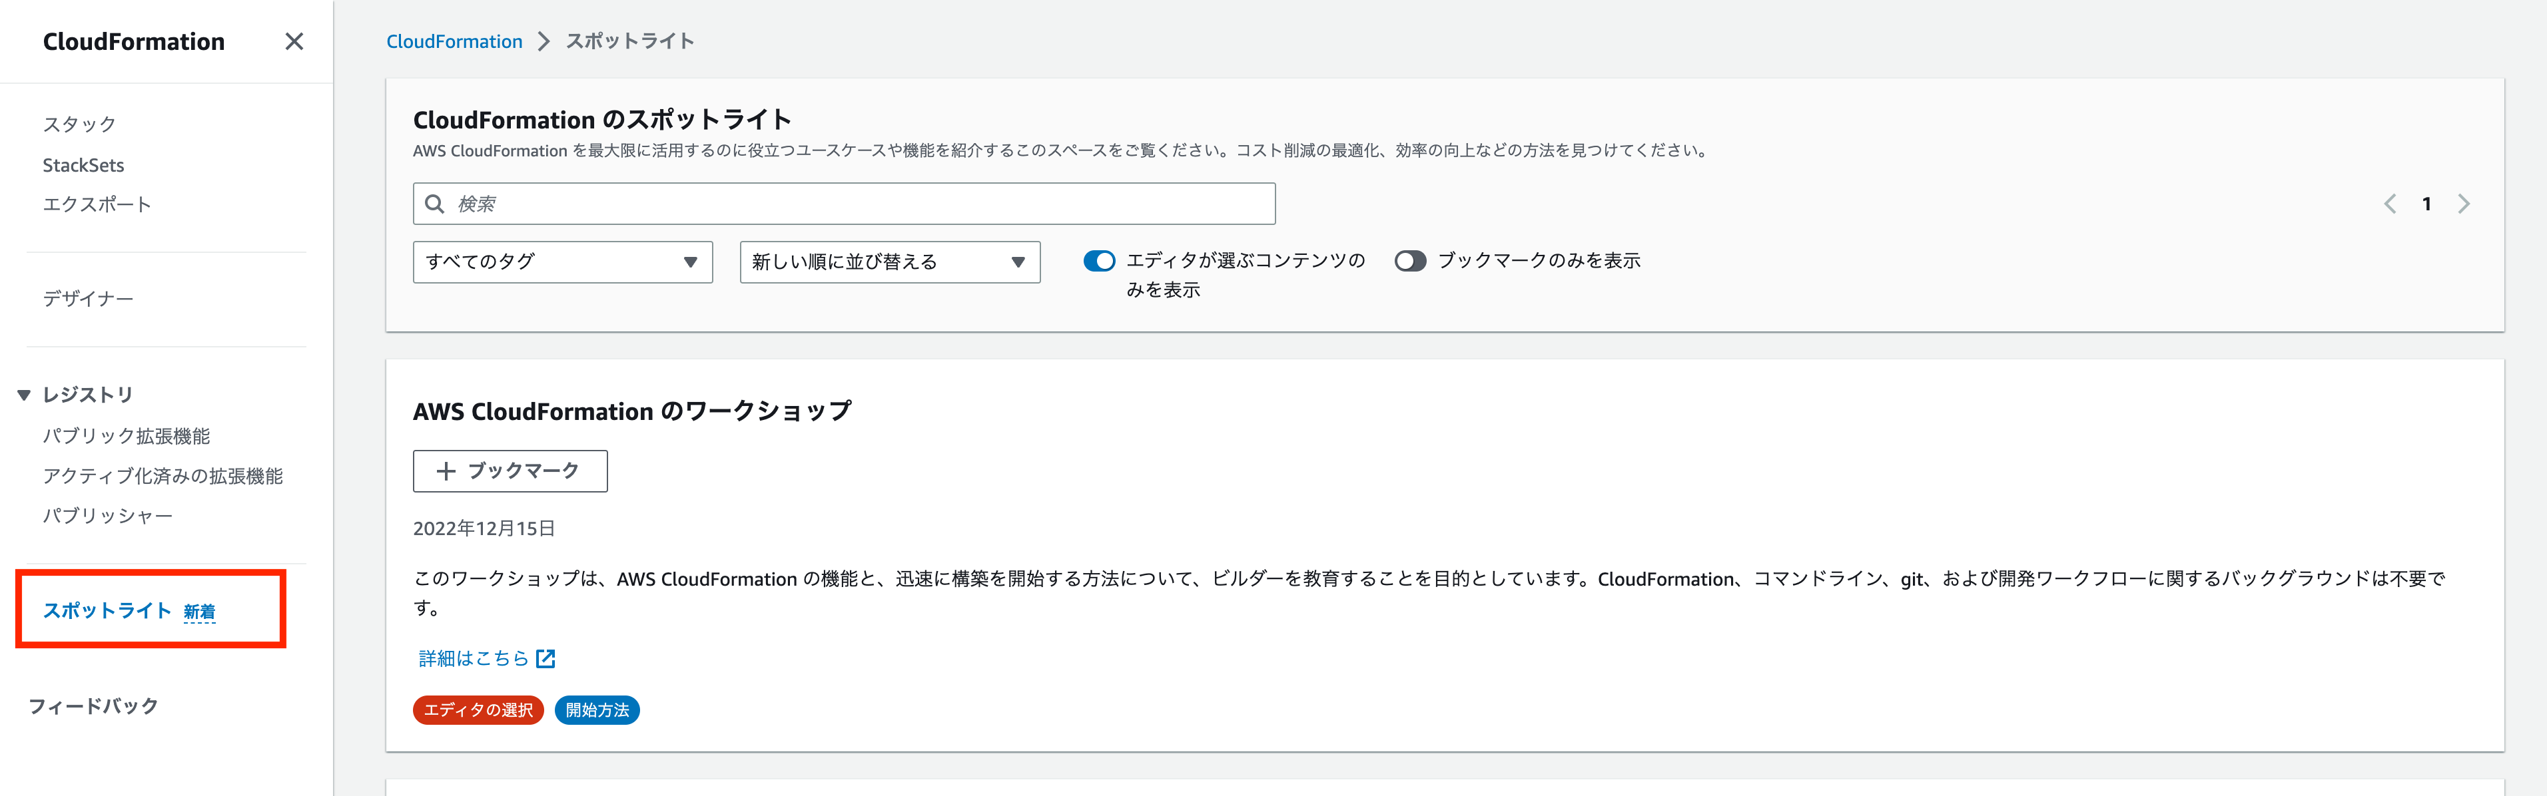This screenshot has width=2547, height=796.
Task: Toggle エディタが選ぶコンテンツのみを表示 switch
Action: pos(1100,261)
